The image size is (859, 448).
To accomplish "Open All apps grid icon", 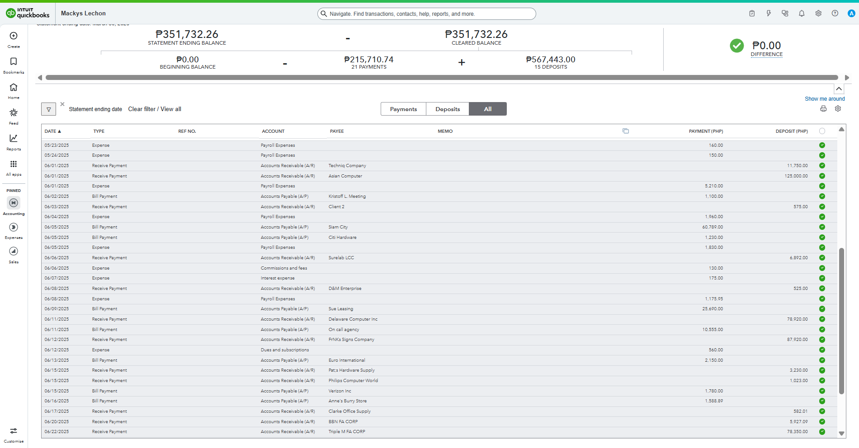I will coord(14,168).
